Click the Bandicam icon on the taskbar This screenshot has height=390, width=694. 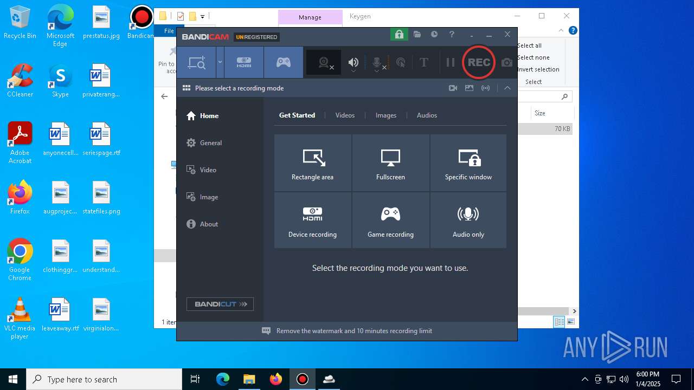303,379
